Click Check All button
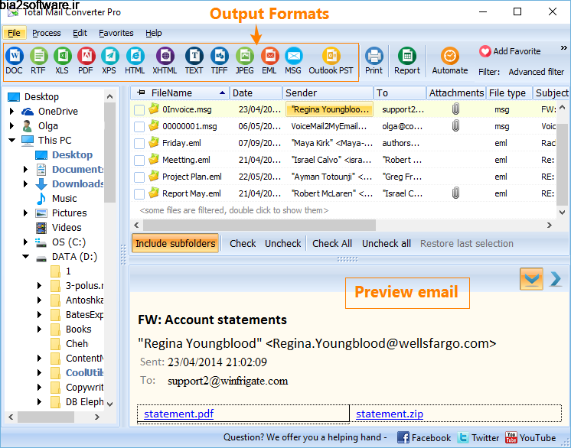Viewport: 571px width, 448px height. point(332,243)
